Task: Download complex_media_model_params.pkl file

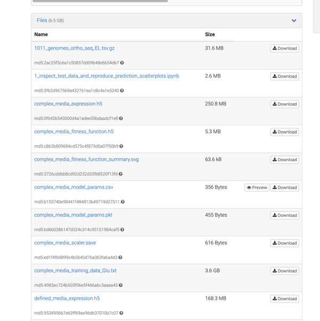Action: pos(284,216)
